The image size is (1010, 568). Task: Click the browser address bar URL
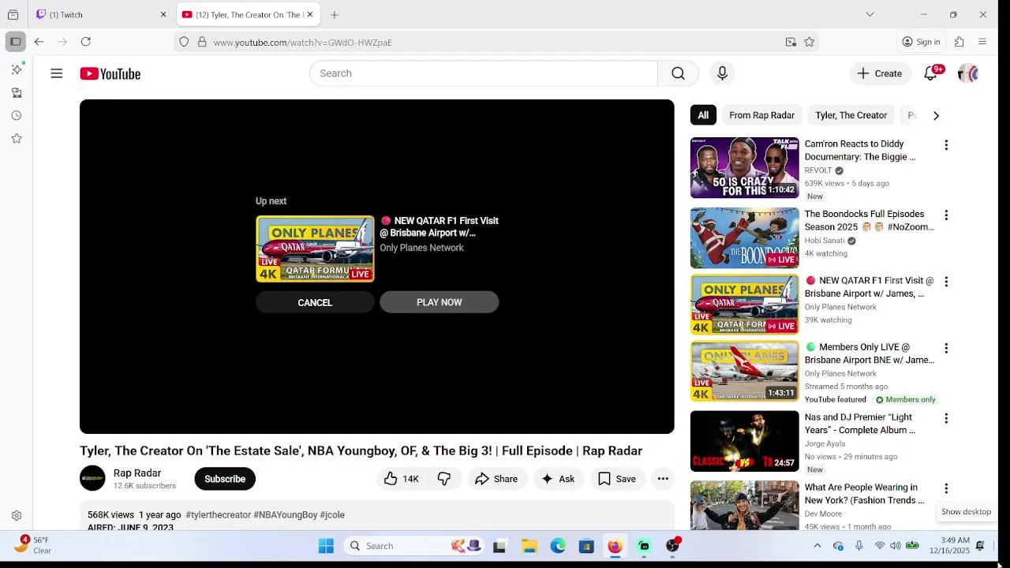pyautogui.click(x=302, y=42)
